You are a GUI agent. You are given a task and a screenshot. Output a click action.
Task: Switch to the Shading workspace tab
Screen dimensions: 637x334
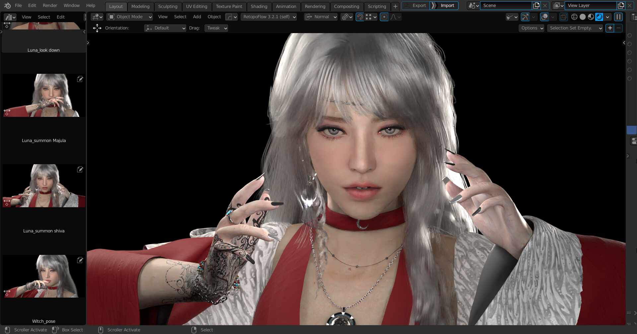pyautogui.click(x=259, y=6)
